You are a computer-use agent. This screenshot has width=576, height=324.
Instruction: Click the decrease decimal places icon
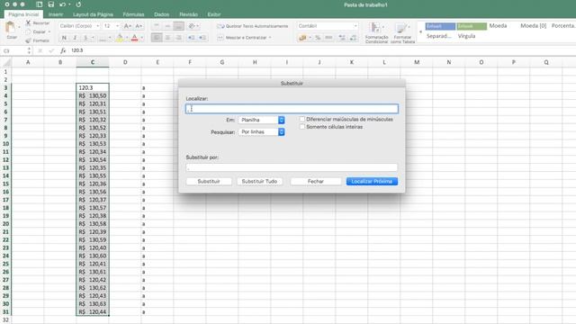click(x=353, y=38)
